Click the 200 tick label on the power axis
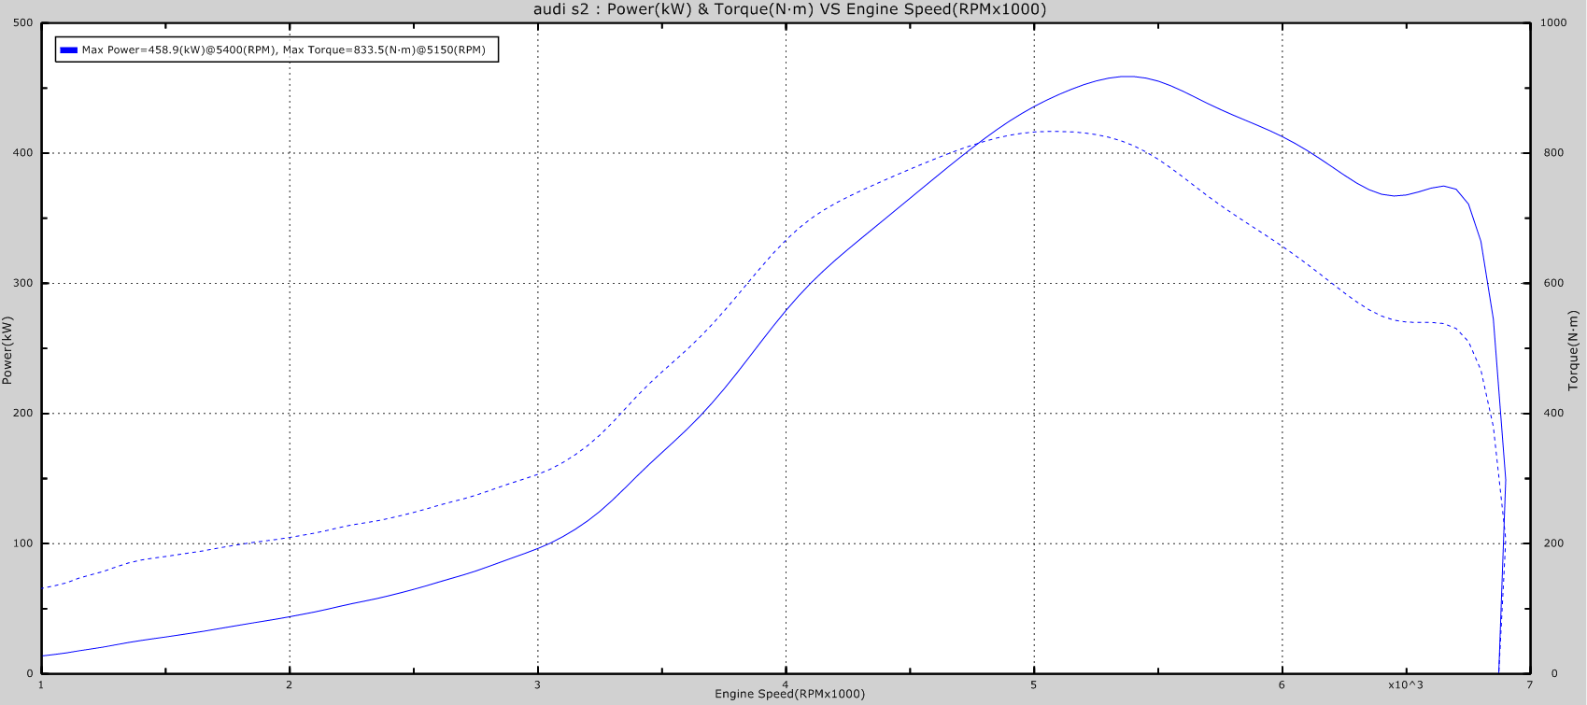 (23, 414)
